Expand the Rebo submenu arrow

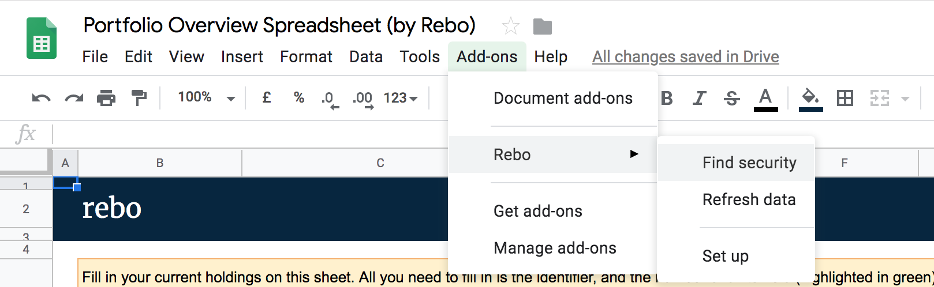coord(634,154)
